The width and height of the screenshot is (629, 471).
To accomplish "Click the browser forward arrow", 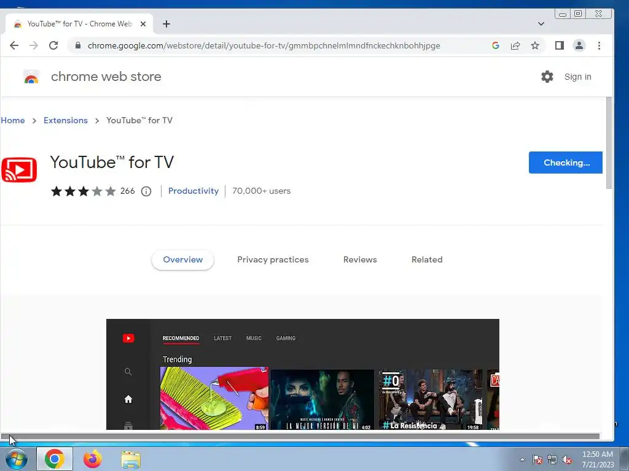I will coord(34,45).
